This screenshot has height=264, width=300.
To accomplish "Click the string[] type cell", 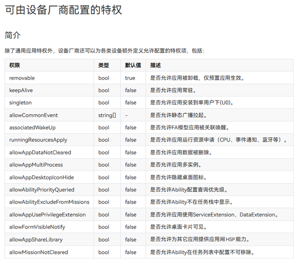I will coord(107,115).
